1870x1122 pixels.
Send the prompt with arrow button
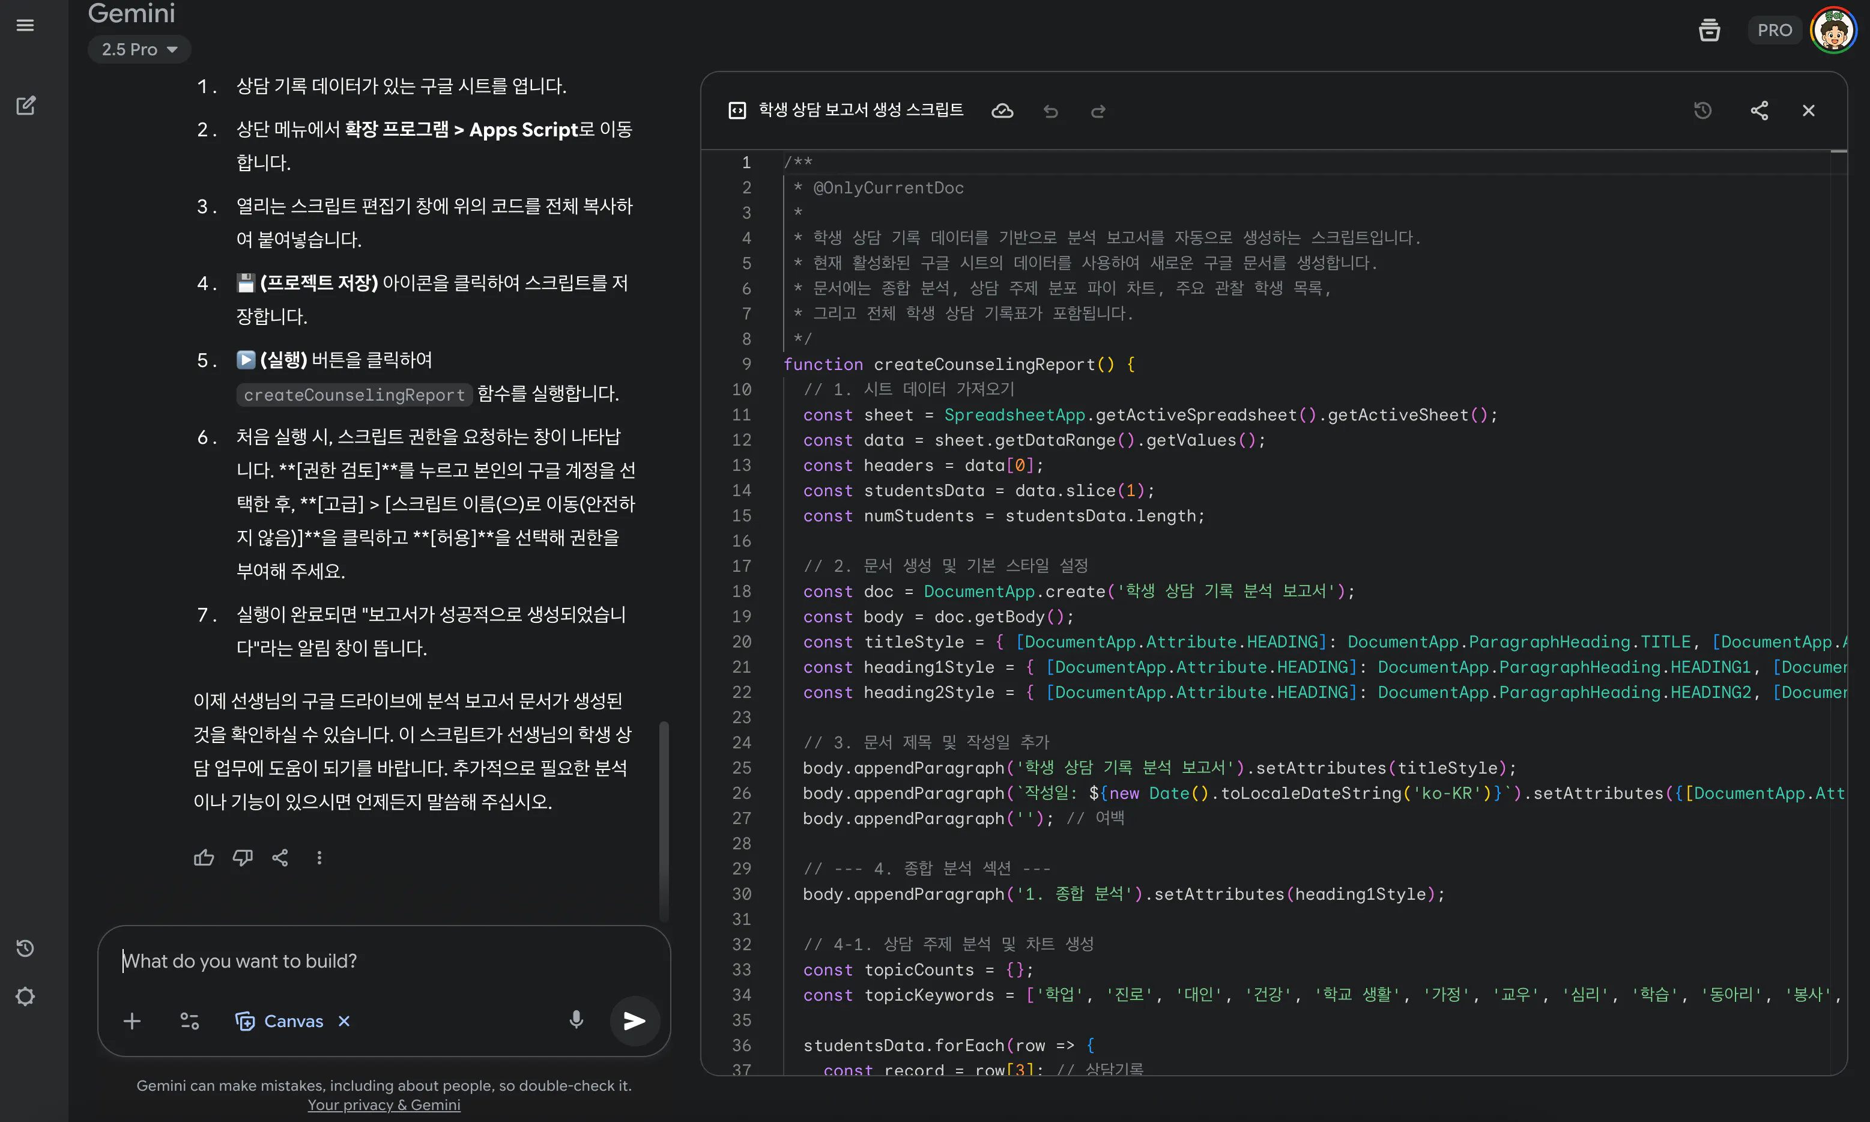634,1020
